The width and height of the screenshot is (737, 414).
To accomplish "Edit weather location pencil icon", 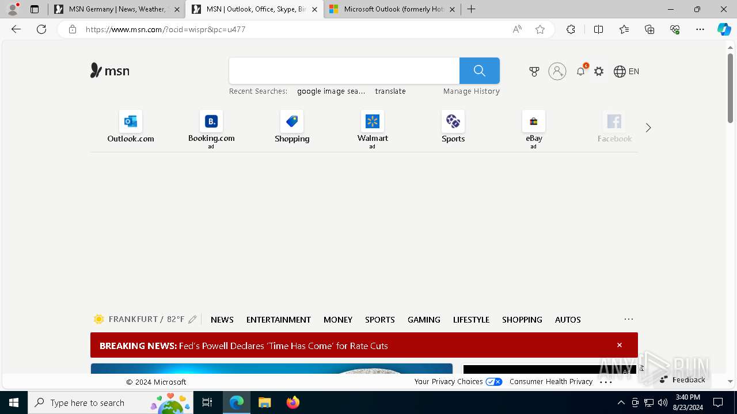I will pyautogui.click(x=192, y=320).
